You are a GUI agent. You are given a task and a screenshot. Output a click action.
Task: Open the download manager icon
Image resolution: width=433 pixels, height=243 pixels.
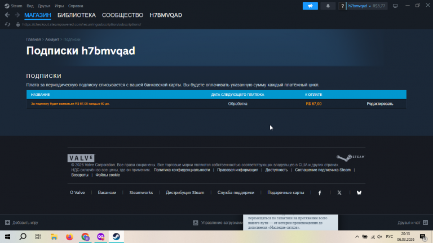pos(196,223)
